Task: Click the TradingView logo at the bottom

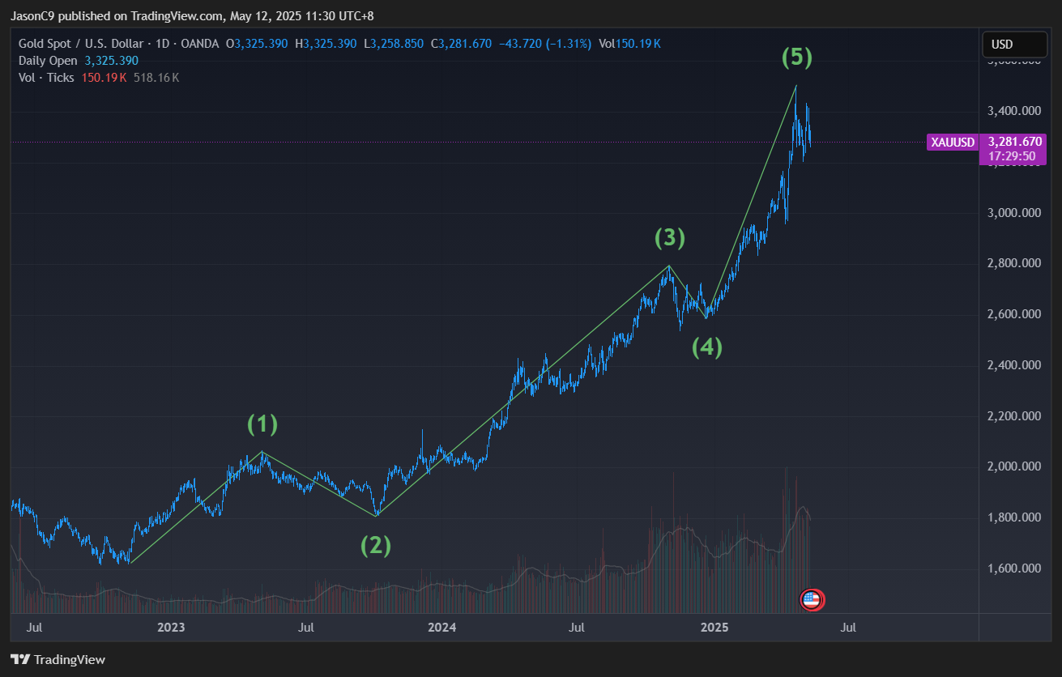Action: [x=58, y=660]
